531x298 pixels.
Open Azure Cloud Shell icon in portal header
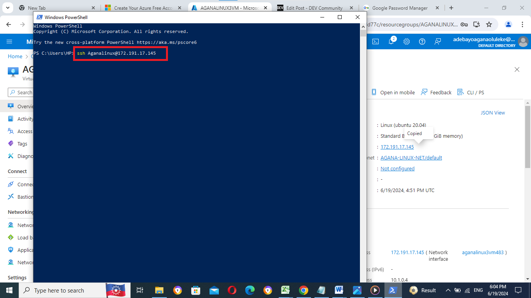[x=376, y=42]
